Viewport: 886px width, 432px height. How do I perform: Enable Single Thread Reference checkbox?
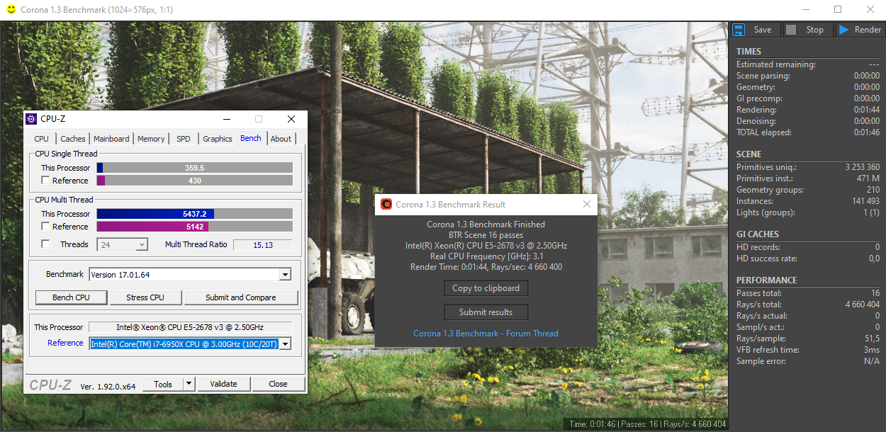click(45, 181)
